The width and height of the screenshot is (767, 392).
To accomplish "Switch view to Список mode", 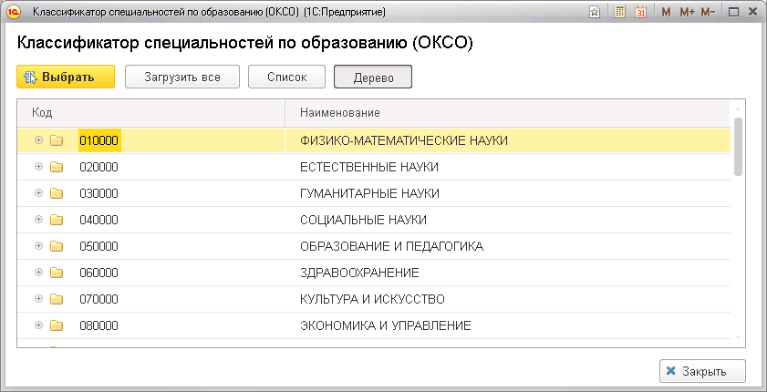I will (287, 77).
